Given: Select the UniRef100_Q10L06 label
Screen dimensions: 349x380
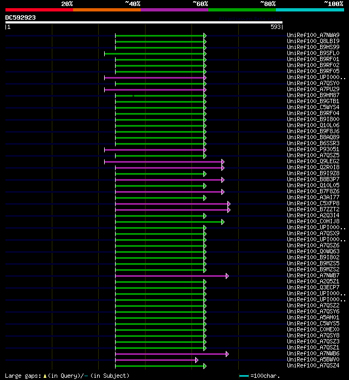Looking at the screenshot, I should point(313,125).
